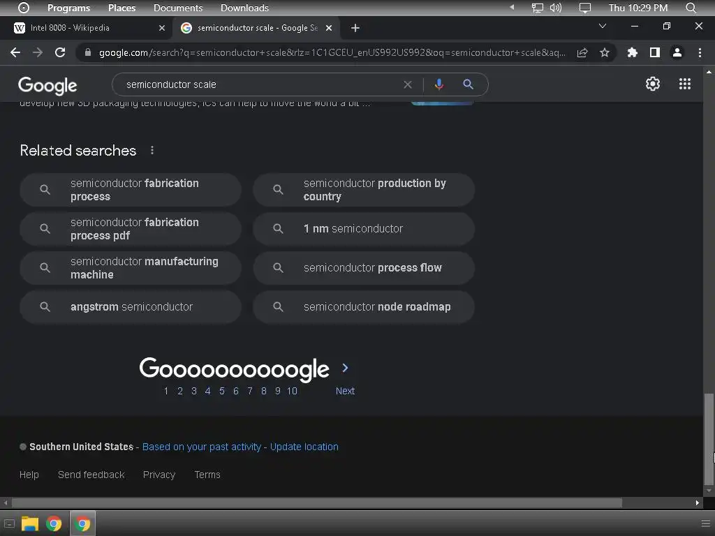The width and height of the screenshot is (715, 536).
Task: Search semiconductor fabrication process
Action: (131, 190)
